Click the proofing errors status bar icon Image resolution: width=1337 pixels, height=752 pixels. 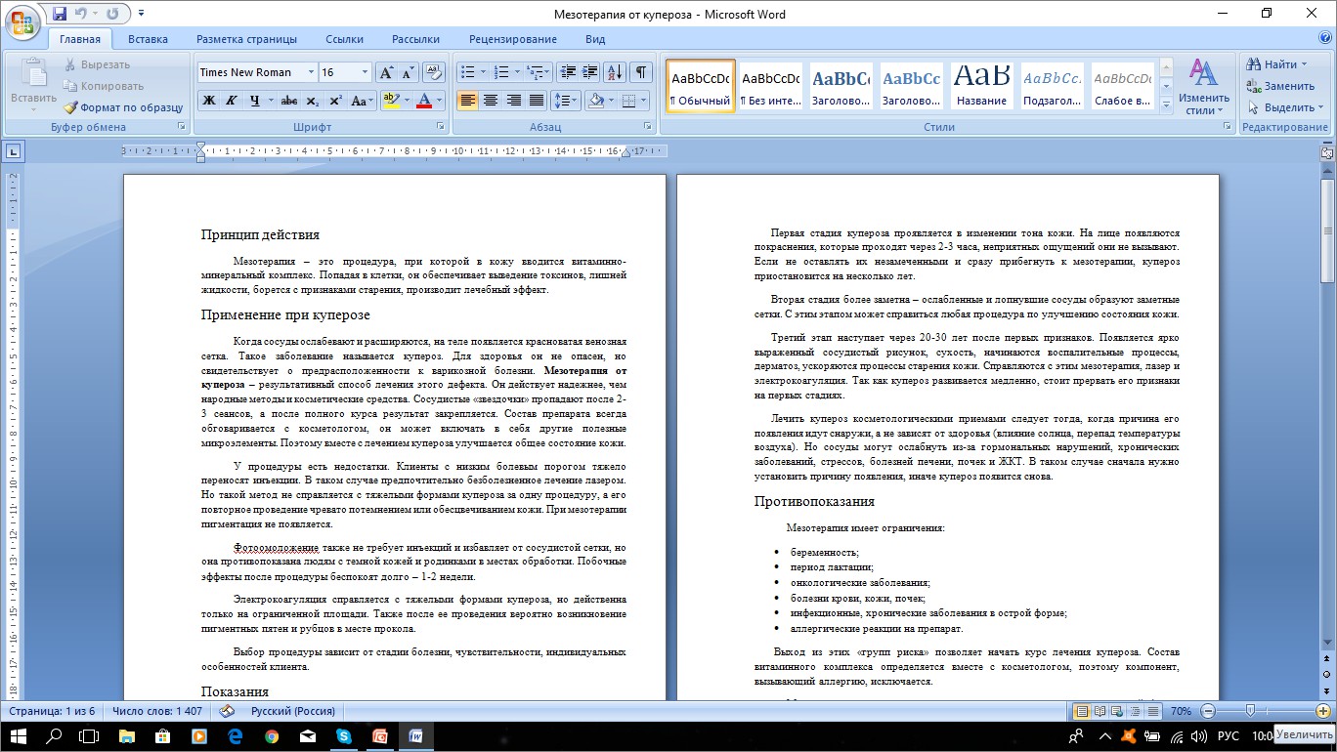click(x=228, y=711)
